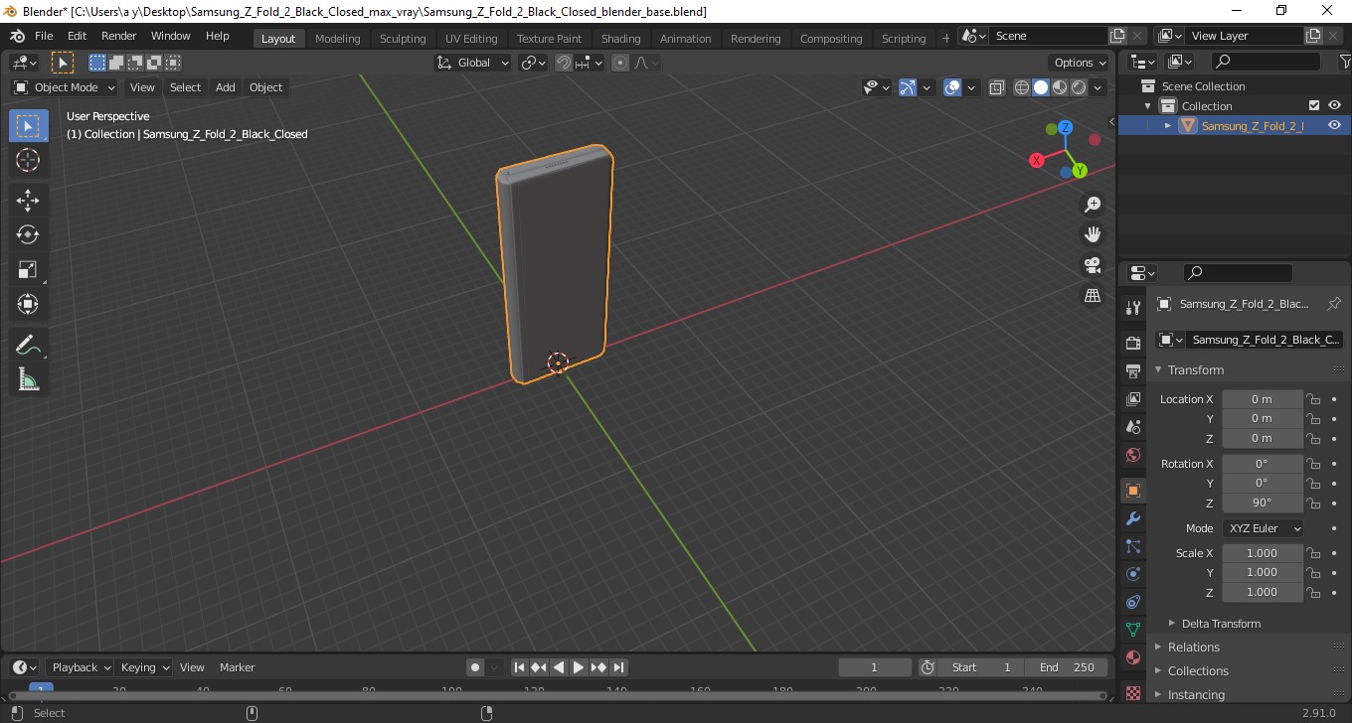Toggle camera view icon

[1093, 265]
